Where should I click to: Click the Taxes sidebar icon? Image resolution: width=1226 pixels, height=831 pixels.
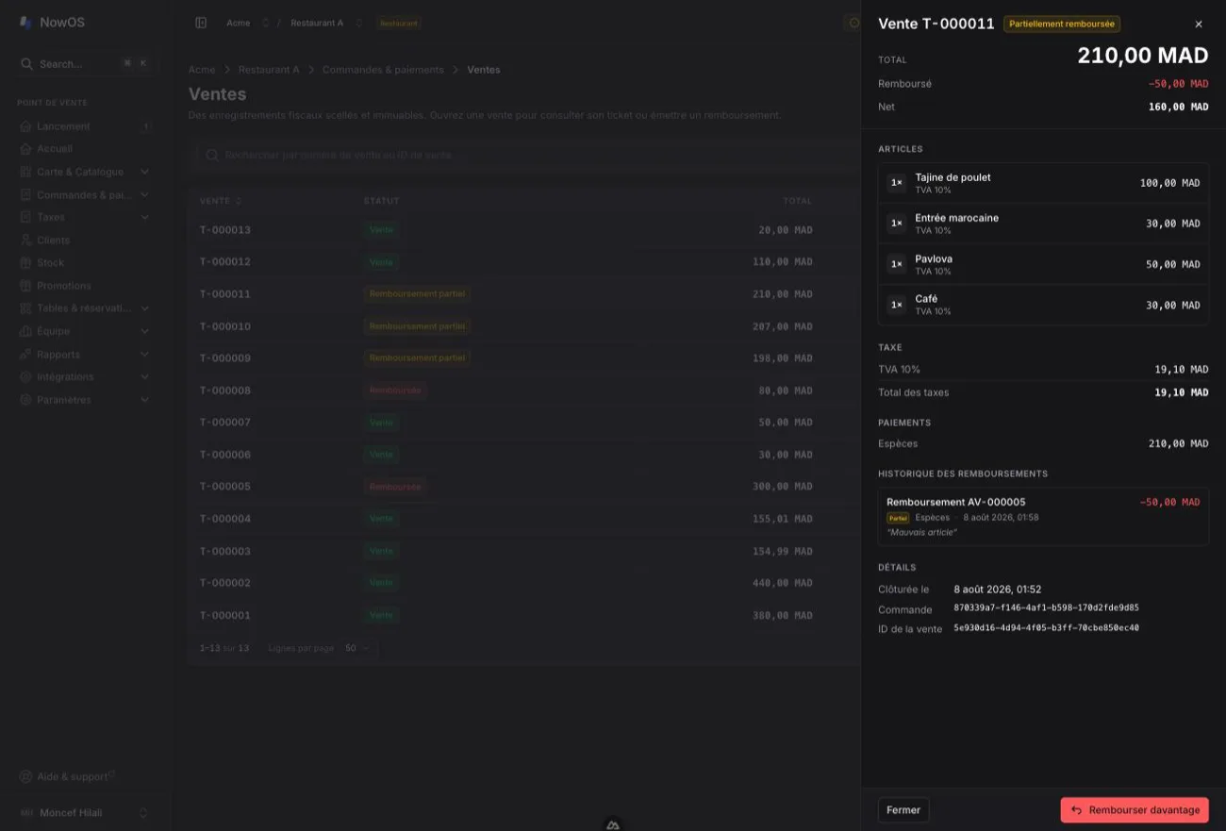(26, 217)
